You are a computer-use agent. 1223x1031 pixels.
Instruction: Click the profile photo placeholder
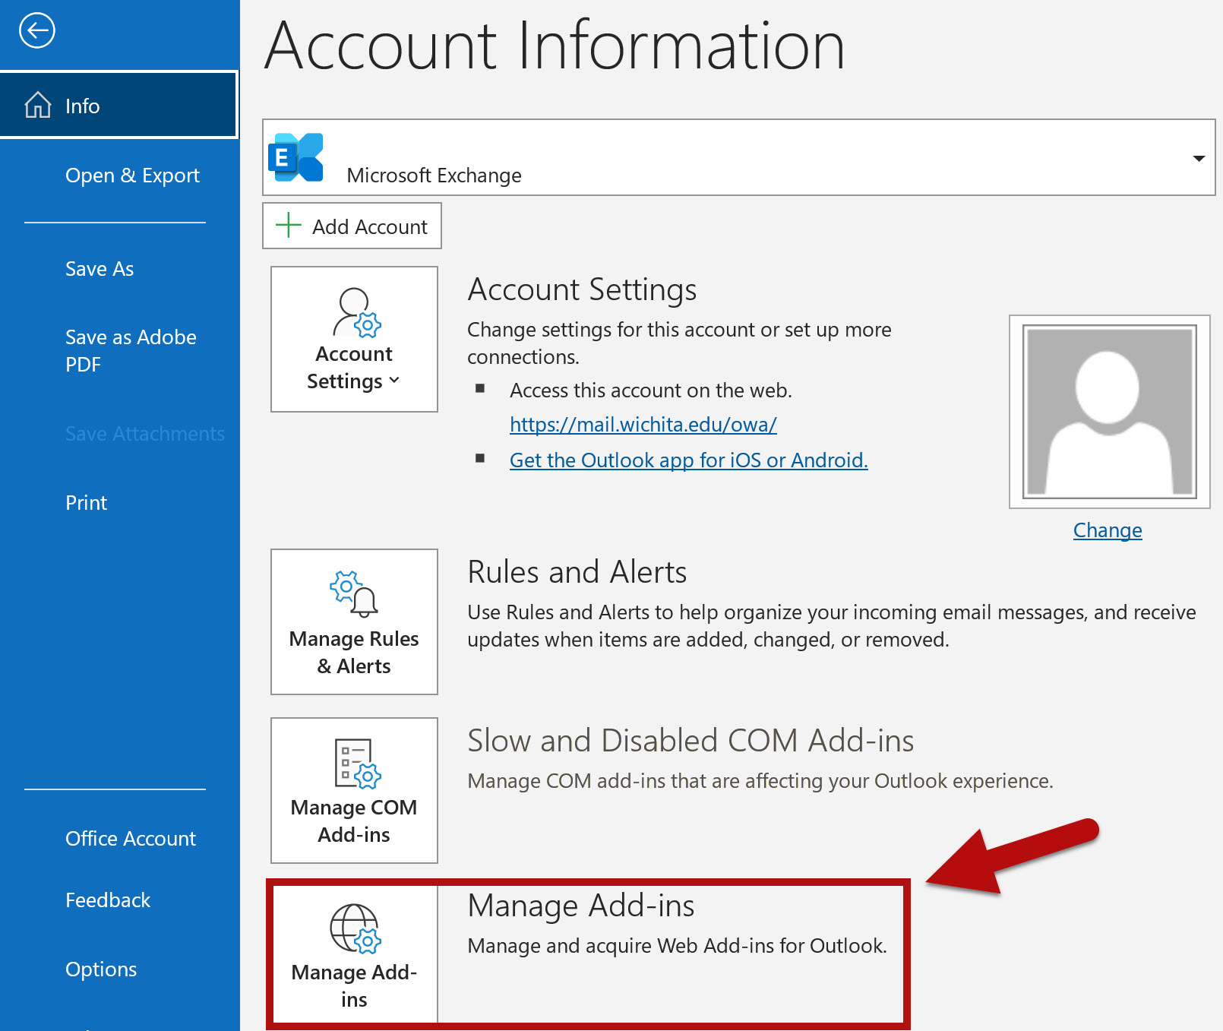coord(1109,412)
